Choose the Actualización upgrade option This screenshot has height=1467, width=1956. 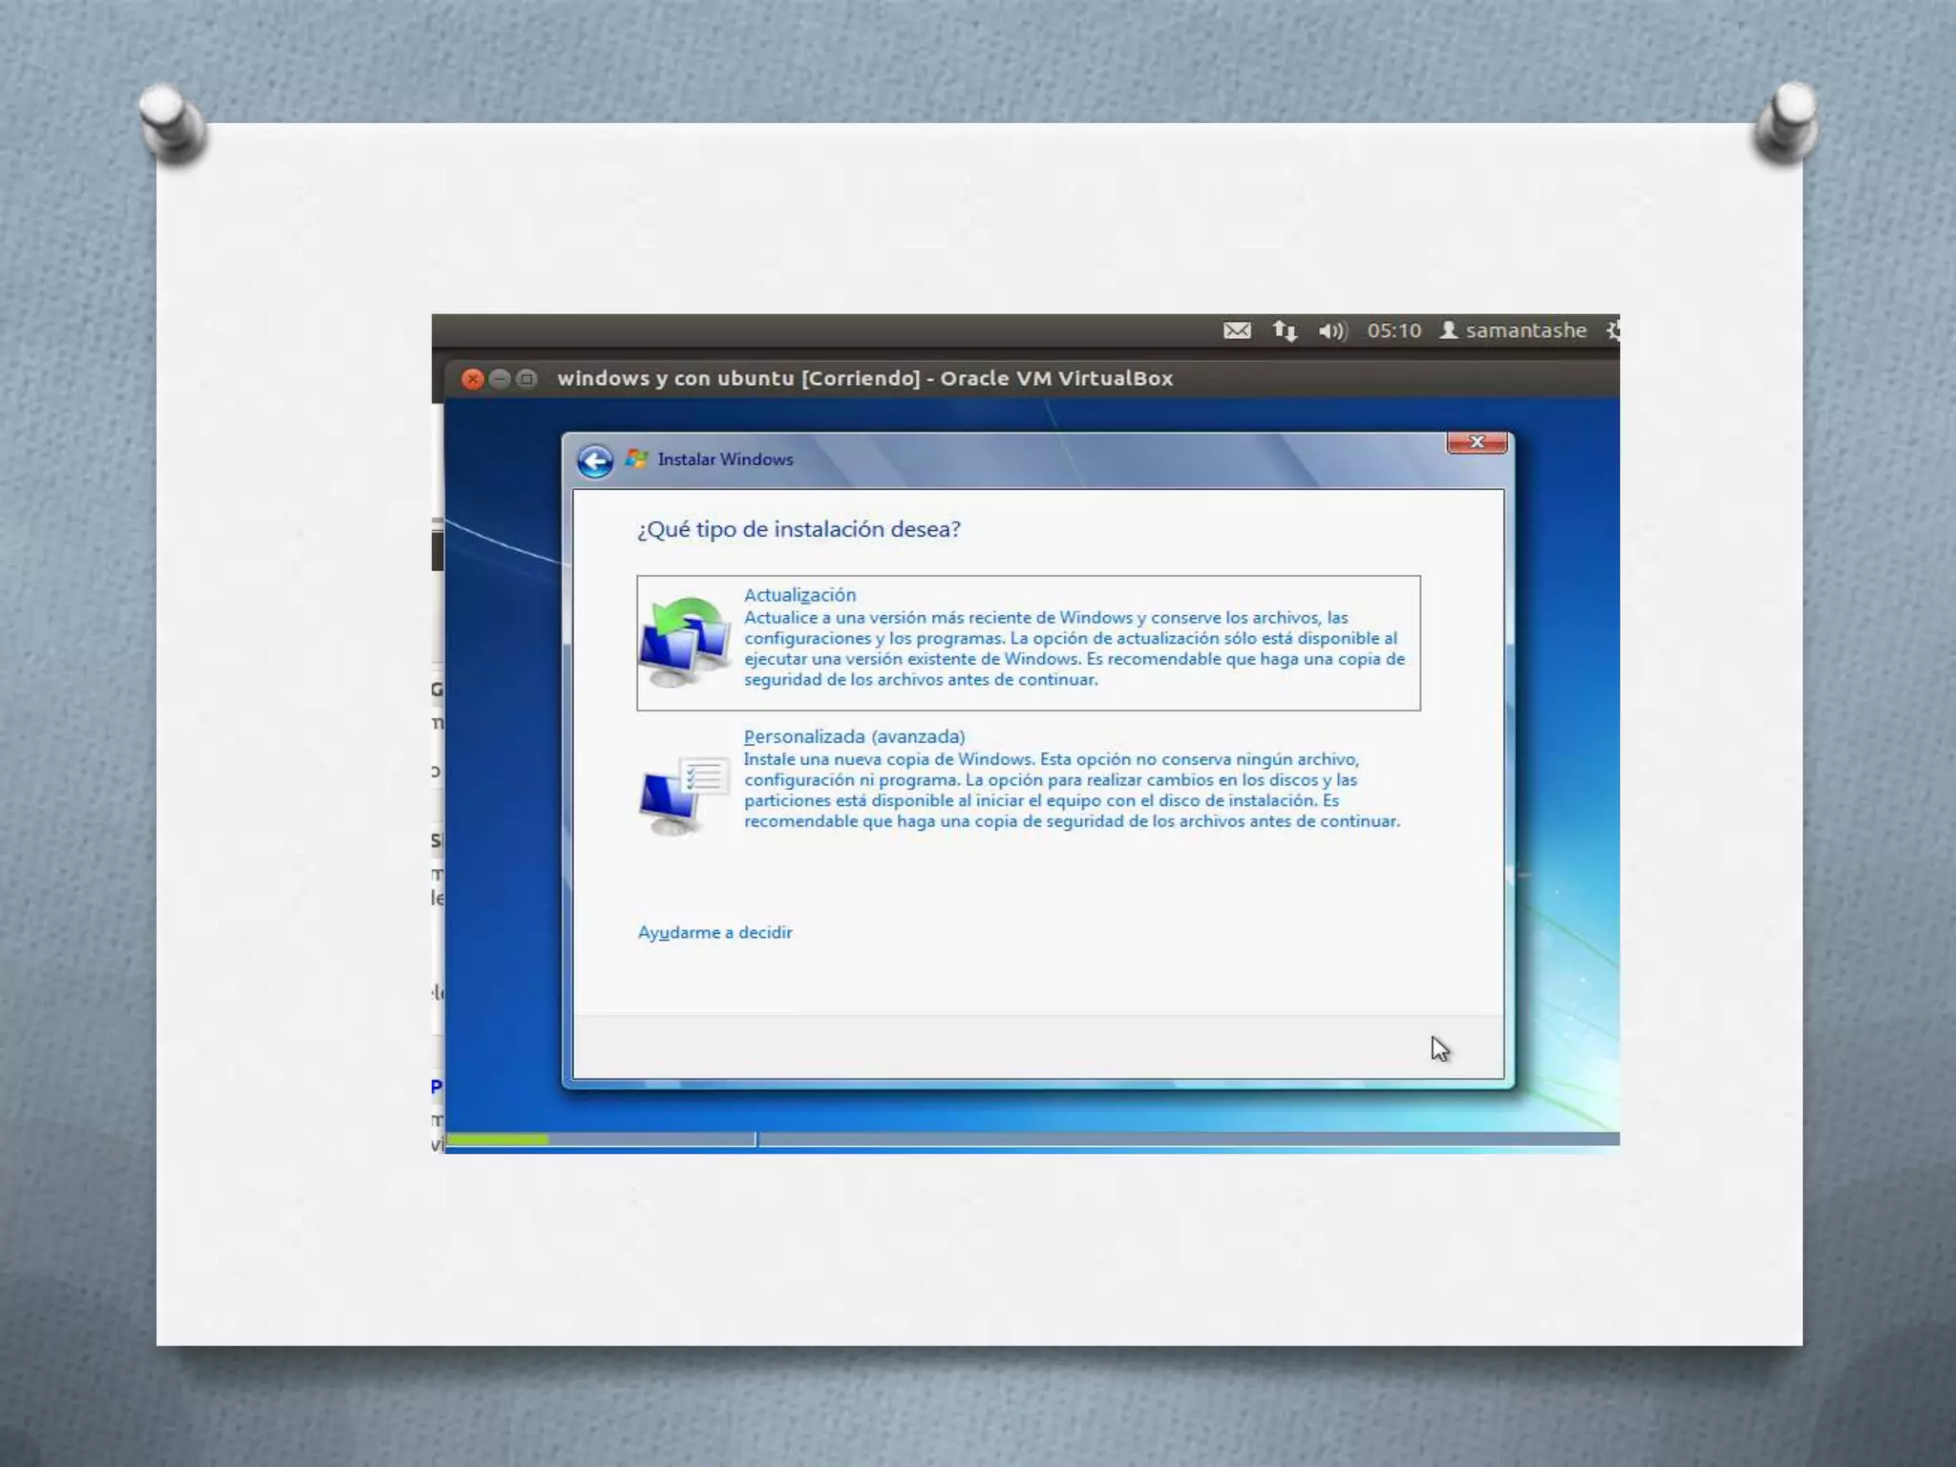point(1029,643)
